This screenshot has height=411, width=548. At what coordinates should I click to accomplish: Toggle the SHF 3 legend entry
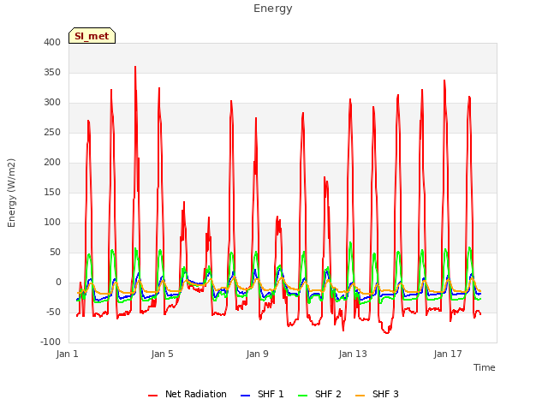point(377,394)
